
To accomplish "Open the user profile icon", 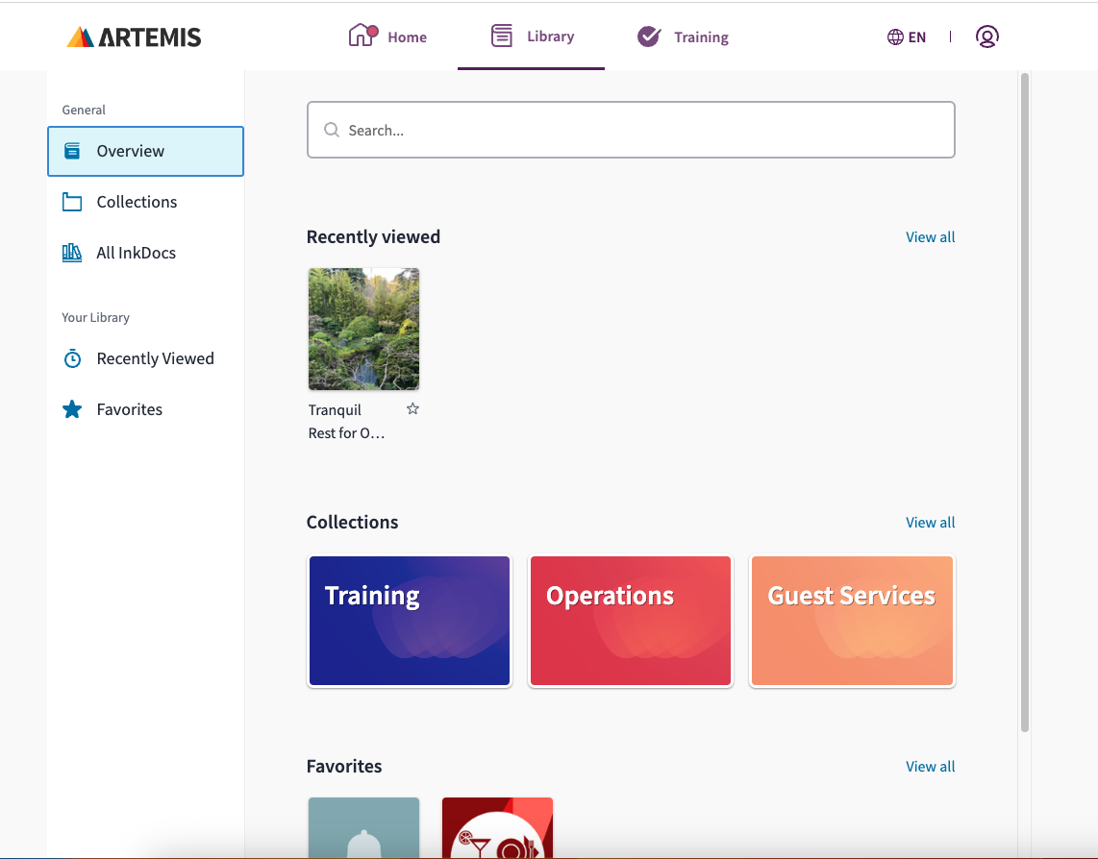I will 986,37.
